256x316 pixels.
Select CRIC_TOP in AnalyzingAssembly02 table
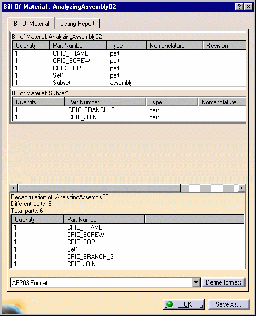click(67, 68)
